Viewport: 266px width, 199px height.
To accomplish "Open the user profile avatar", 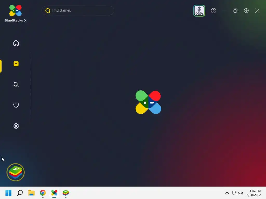I will click(x=199, y=11).
